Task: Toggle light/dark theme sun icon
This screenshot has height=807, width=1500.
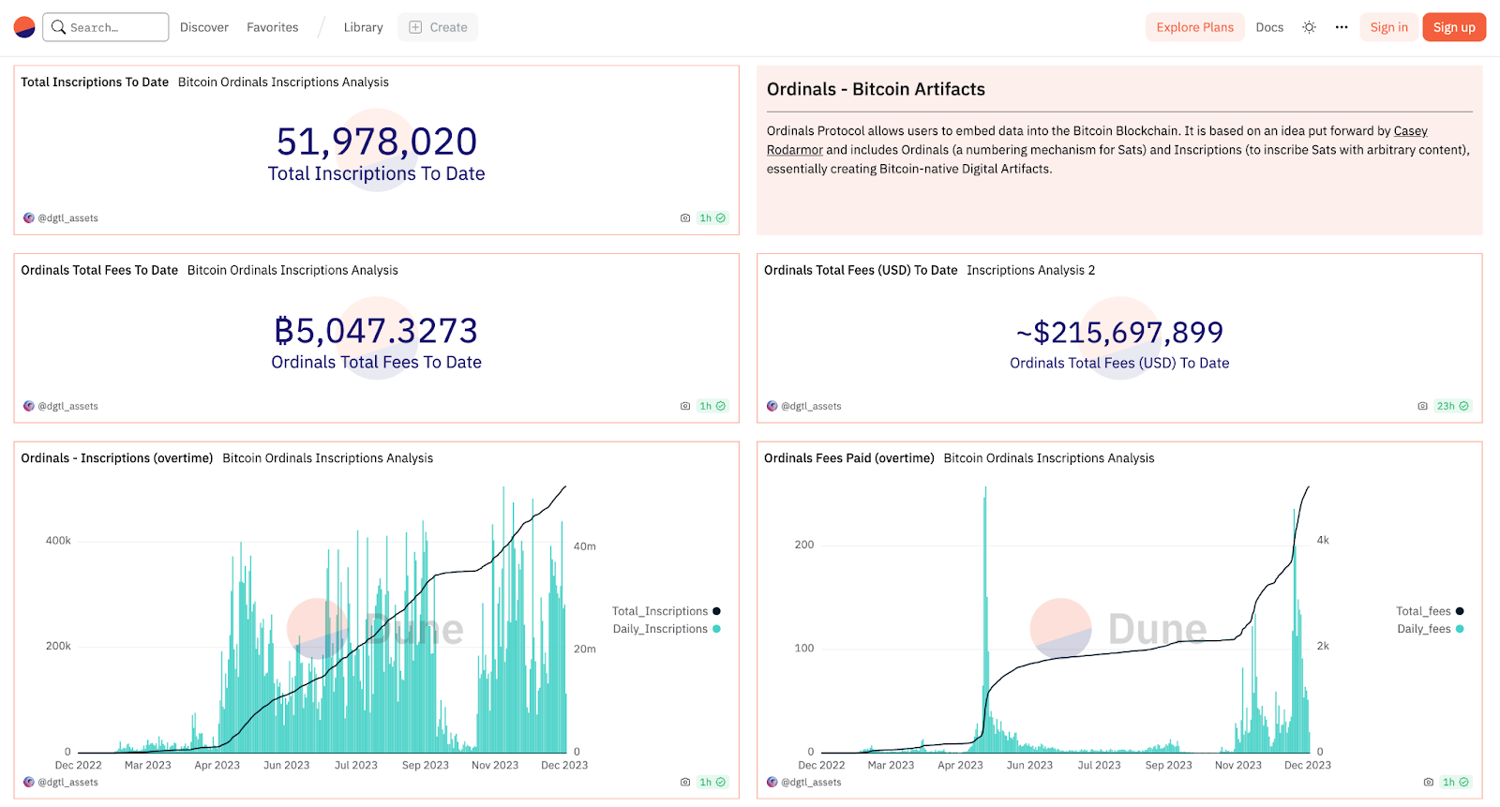Action: click(x=1309, y=27)
